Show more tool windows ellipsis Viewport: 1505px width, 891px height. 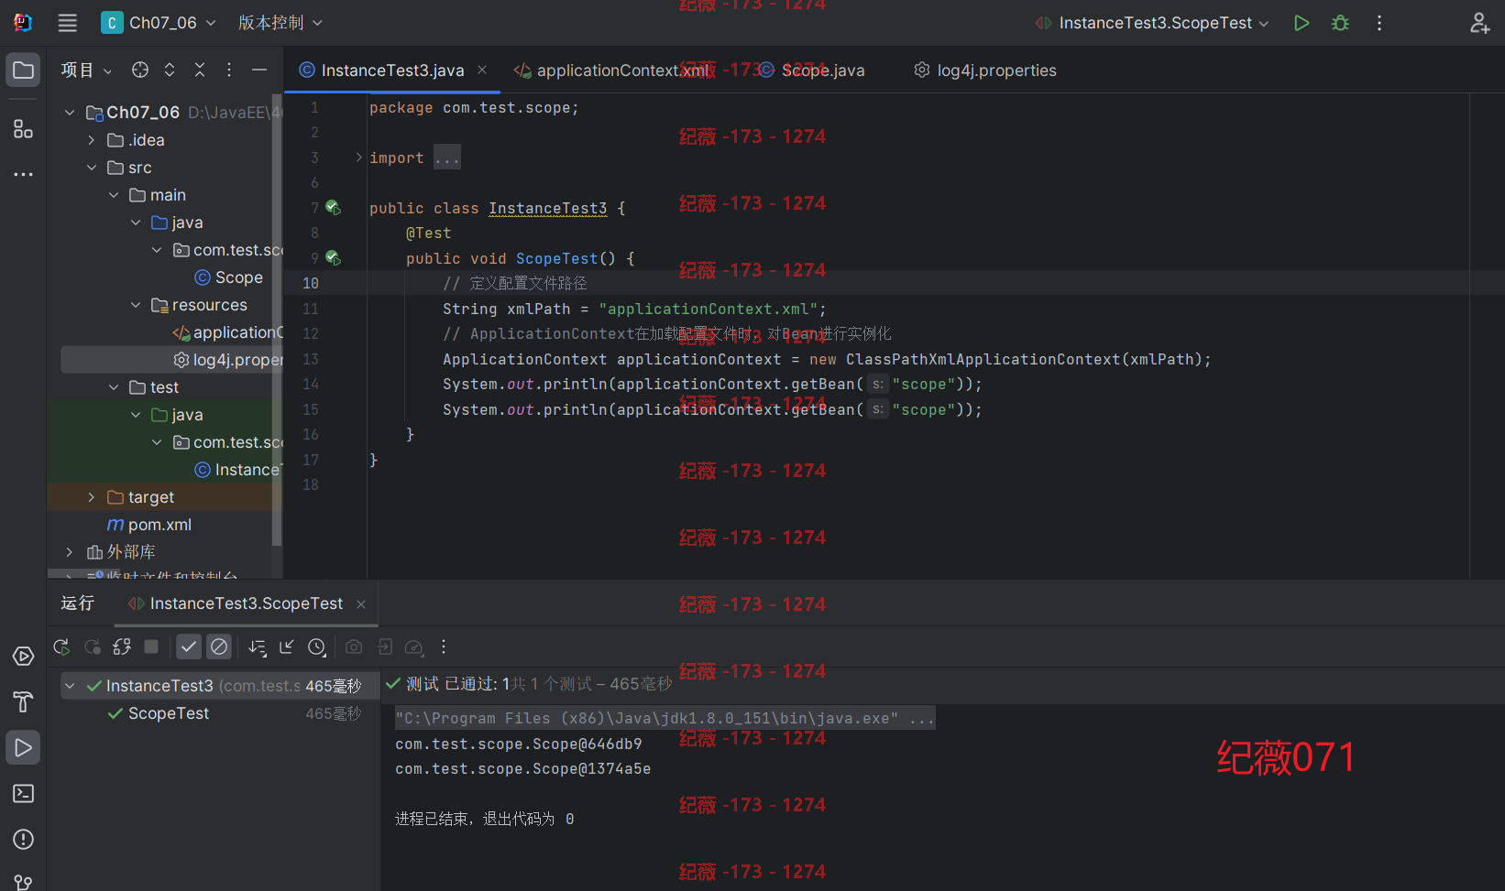pyautogui.click(x=24, y=174)
